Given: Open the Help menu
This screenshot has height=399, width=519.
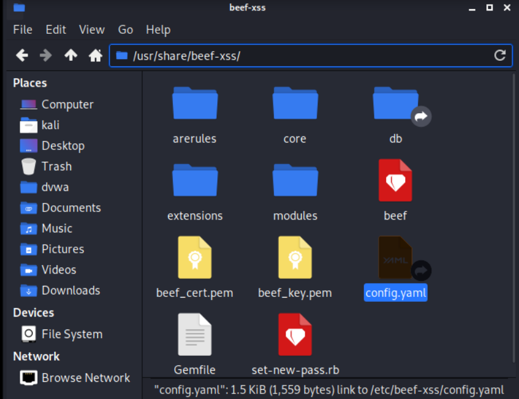Looking at the screenshot, I should (x=158, y=30).
